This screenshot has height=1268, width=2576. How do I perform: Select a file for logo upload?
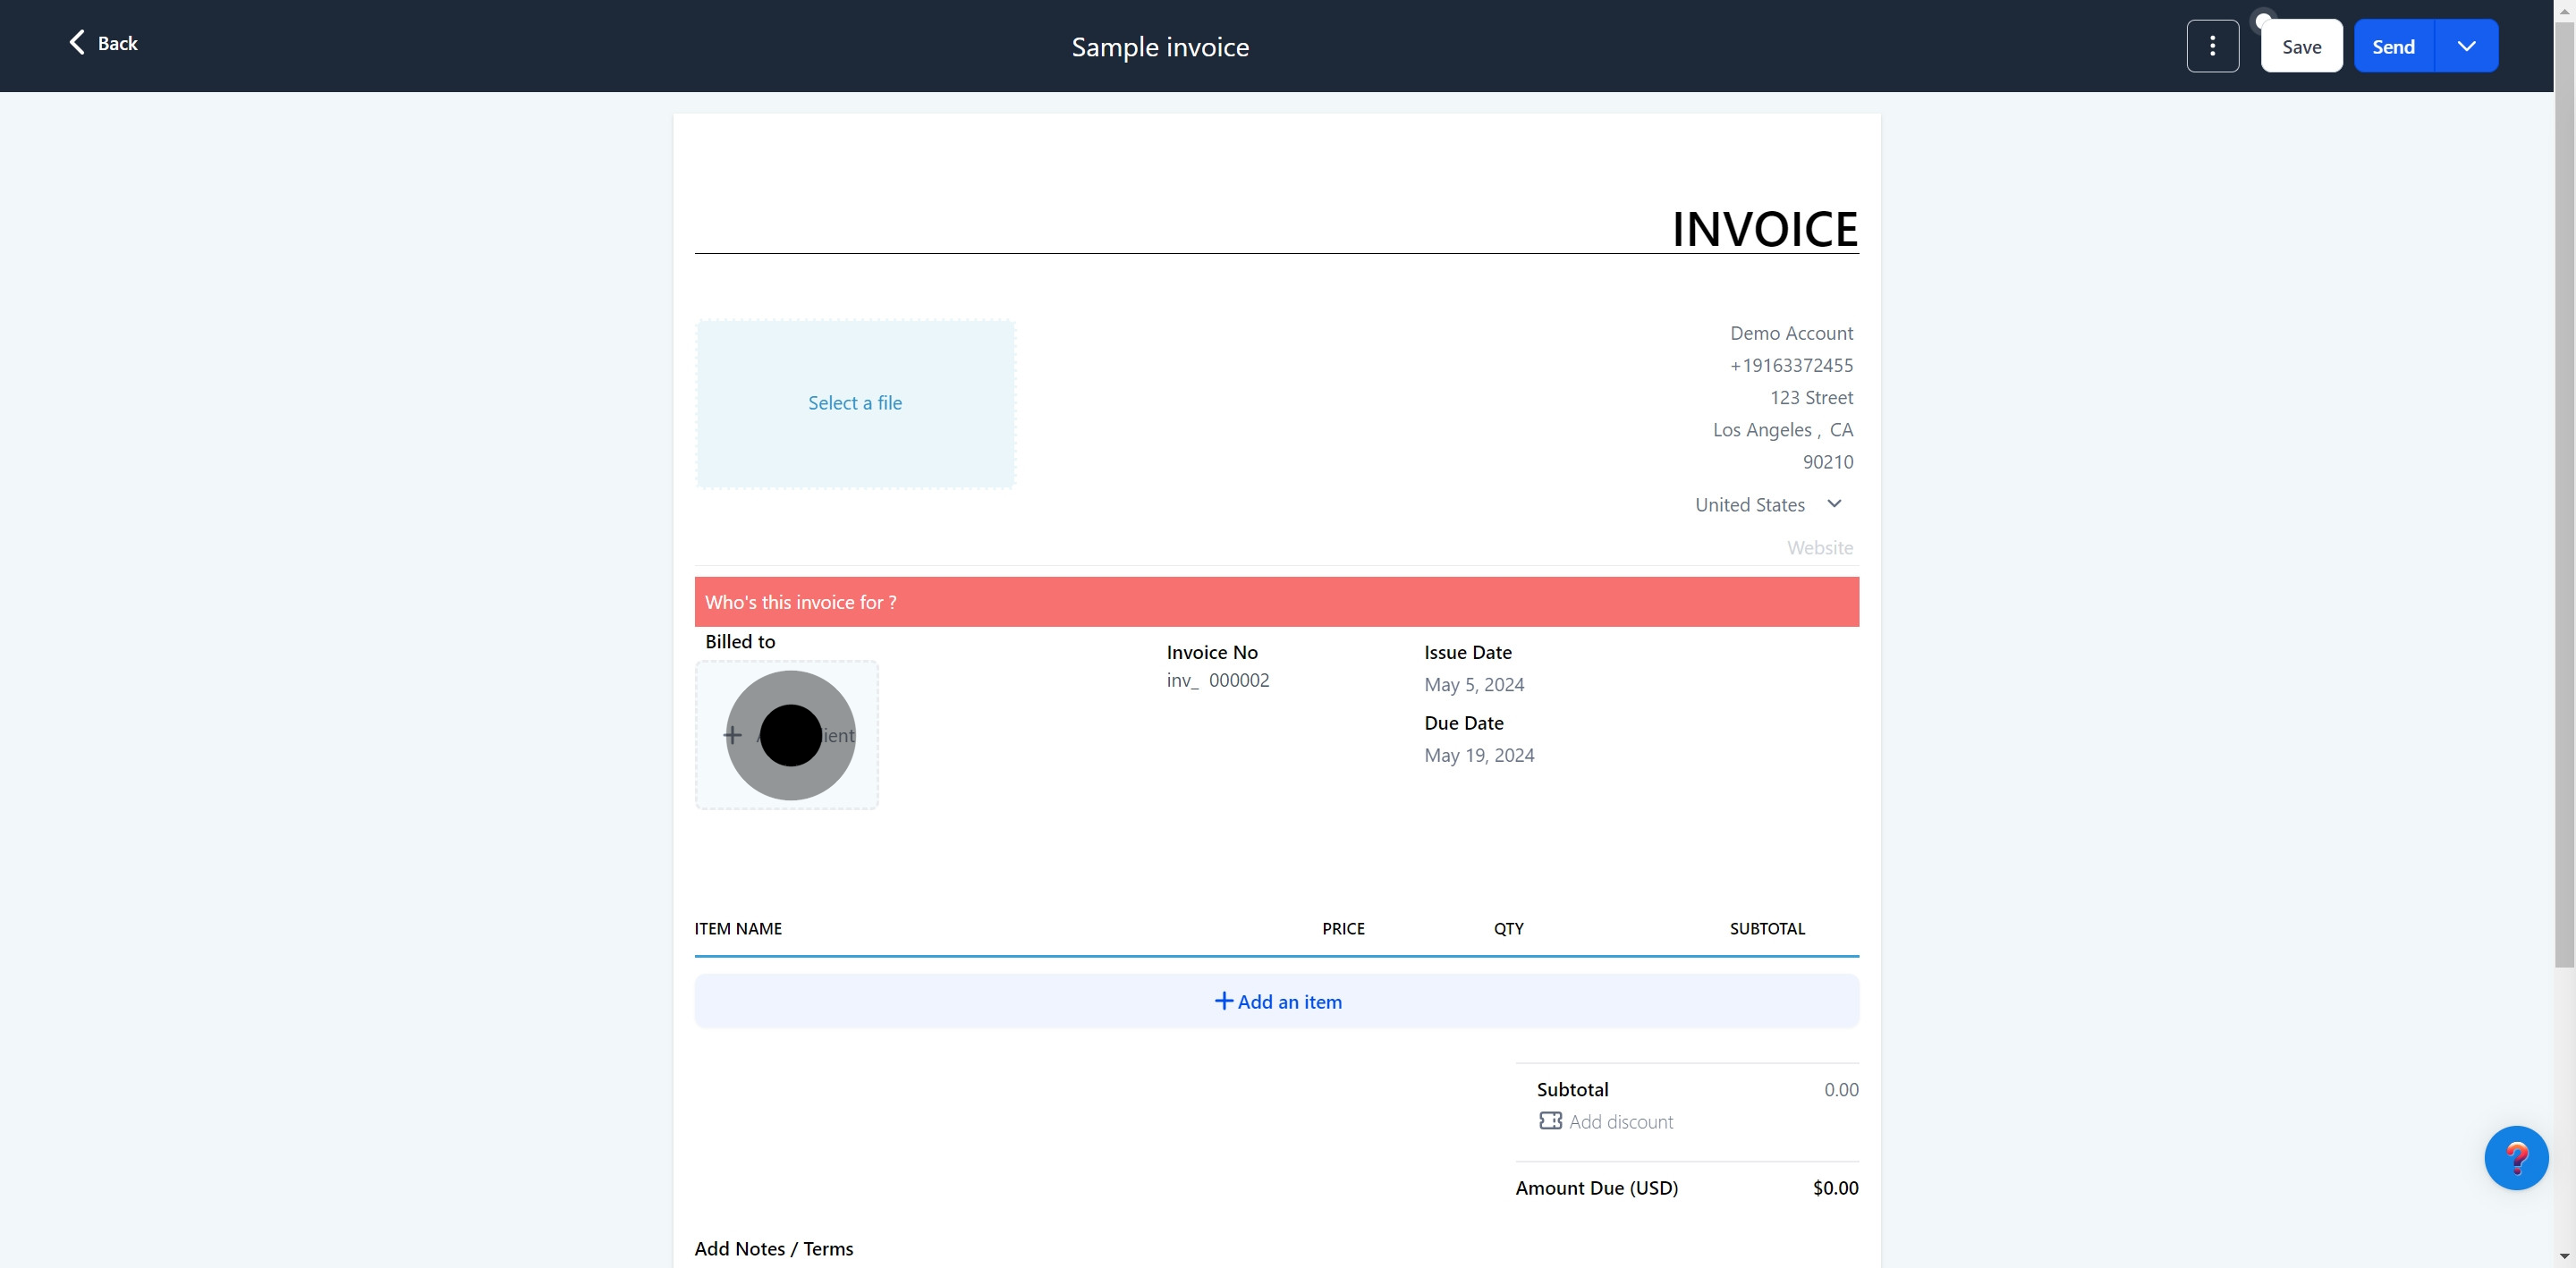pyautogui.click(x=855, y=403)
